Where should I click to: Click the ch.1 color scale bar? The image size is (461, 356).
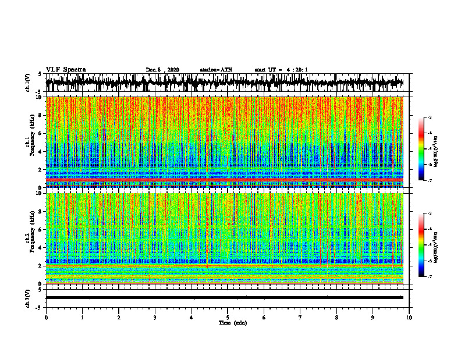coord(421,149)
